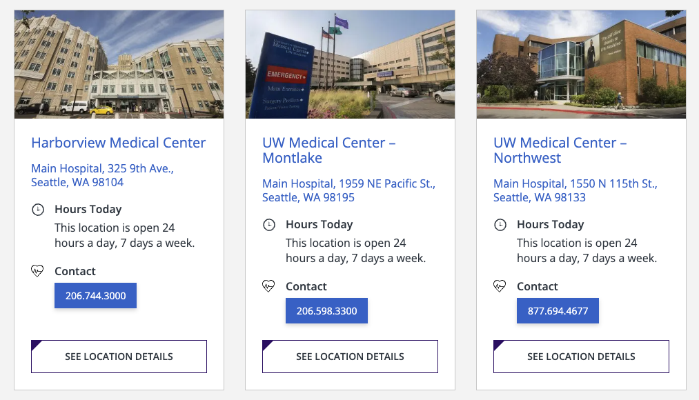Open the UW Medical Center – Montlake title
The image size is (699, 400).
(x=328, y=150)
